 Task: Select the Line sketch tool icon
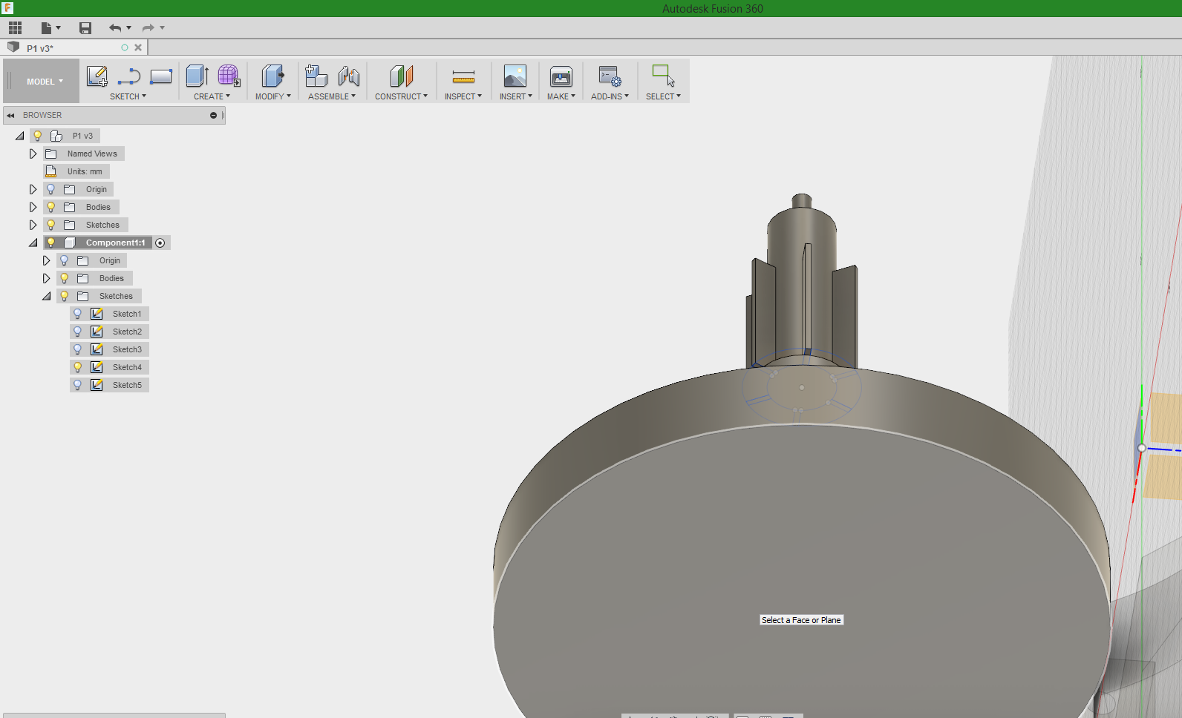(x=129, y=76)
